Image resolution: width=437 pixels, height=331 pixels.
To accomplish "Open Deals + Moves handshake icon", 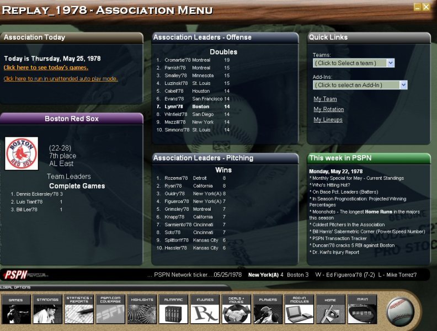I will 237,309.
